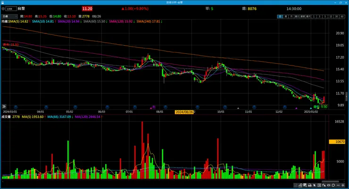
Task: Switch to the 15-minute chart button
Action: 331,16
